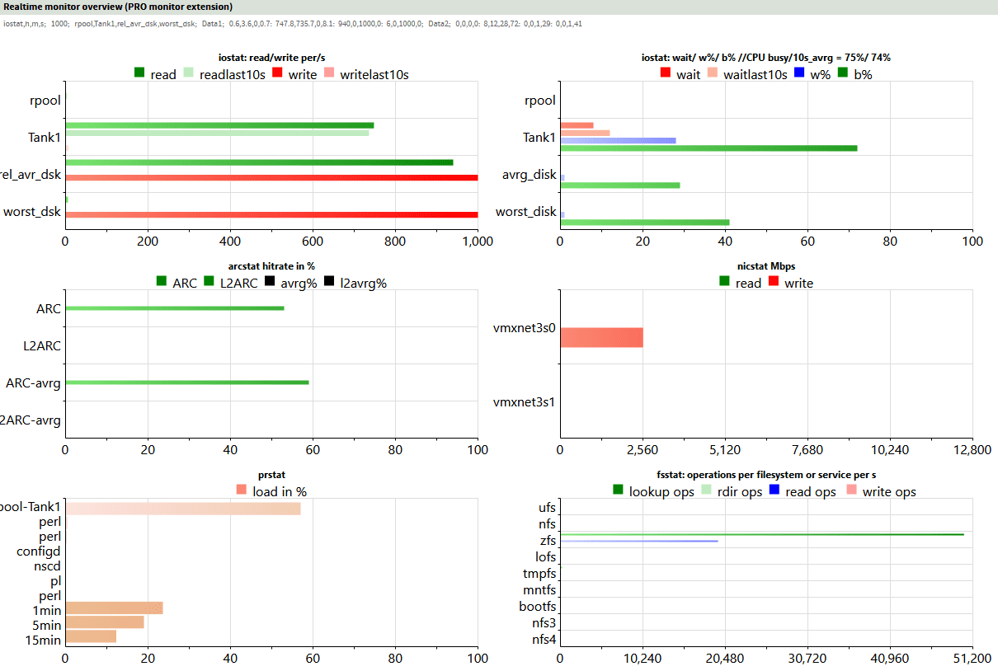The width and height of the screenshot is (998, 671).
Task: Click the 'nicstat Mbps' chart title
Action: point(765,266)
